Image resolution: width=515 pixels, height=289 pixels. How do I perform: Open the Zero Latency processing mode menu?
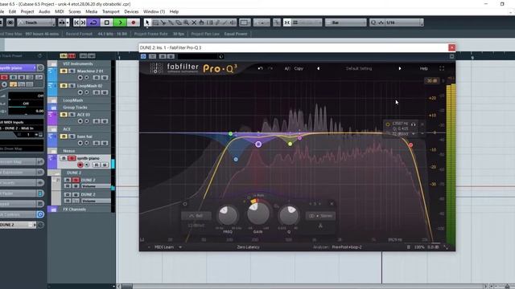[248, 247]
